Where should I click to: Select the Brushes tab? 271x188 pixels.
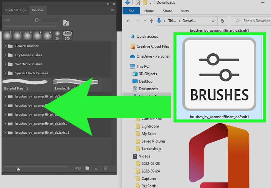pos(38,10)
